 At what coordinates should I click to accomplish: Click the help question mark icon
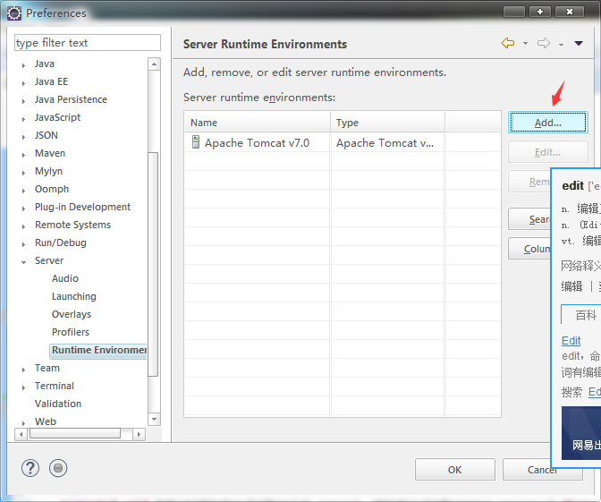point(30,468)
